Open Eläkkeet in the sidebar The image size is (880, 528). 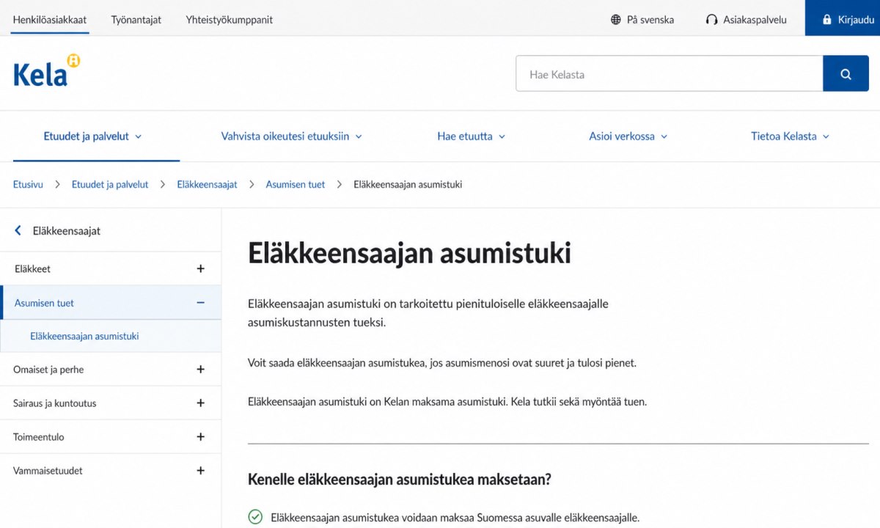pos(33,269)
